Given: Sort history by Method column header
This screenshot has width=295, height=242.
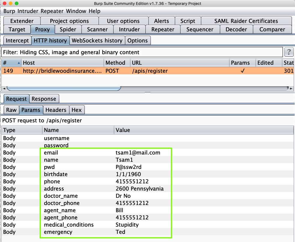Looking at the screenshot, I should tap(115, 63).
